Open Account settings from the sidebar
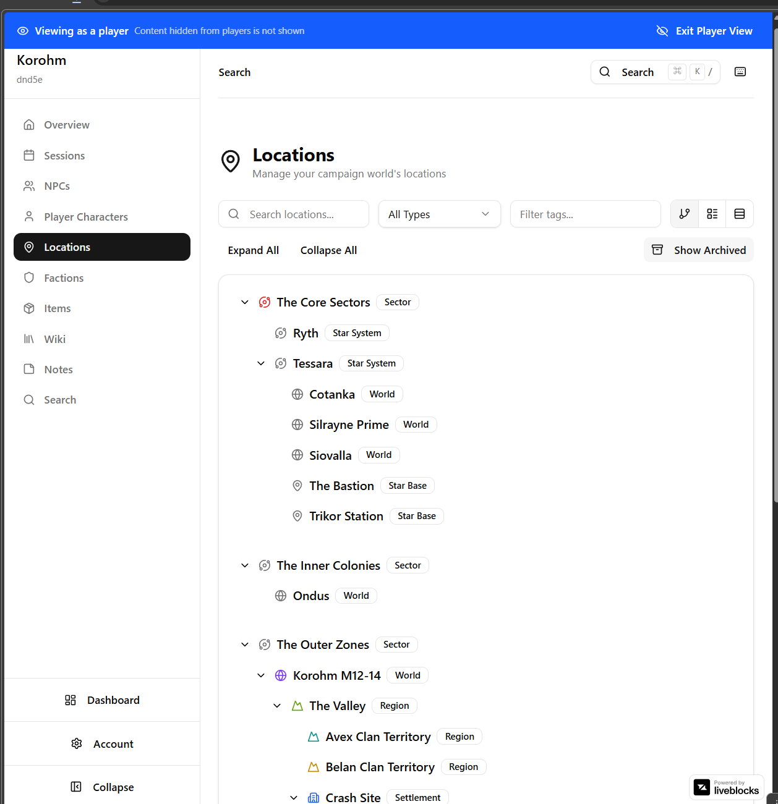This screenshot has height=804, width=778. pos(101,743)
